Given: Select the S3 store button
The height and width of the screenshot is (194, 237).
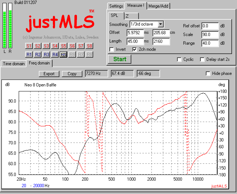Looking at the screenshot, I should tap(46, 46).
